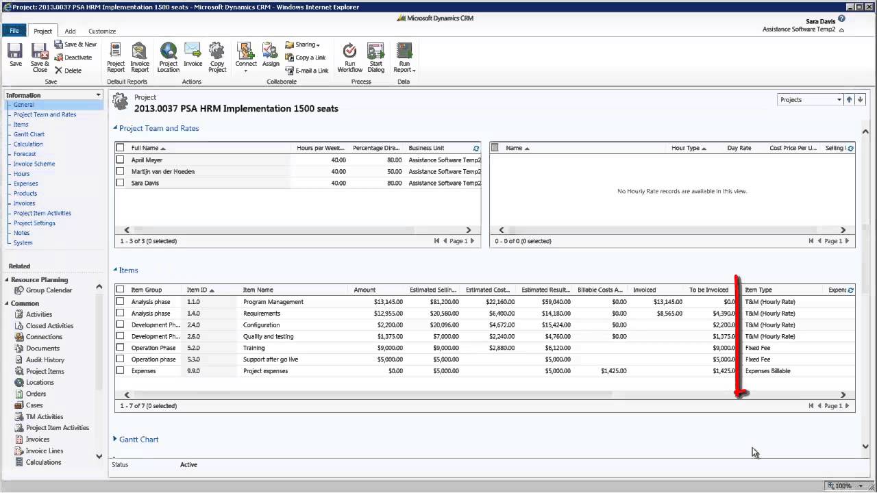The height and width of the screenshot is (493, 877).
Task: Click the form vertical scrollbar down arrow
Action: coord(865,446)
